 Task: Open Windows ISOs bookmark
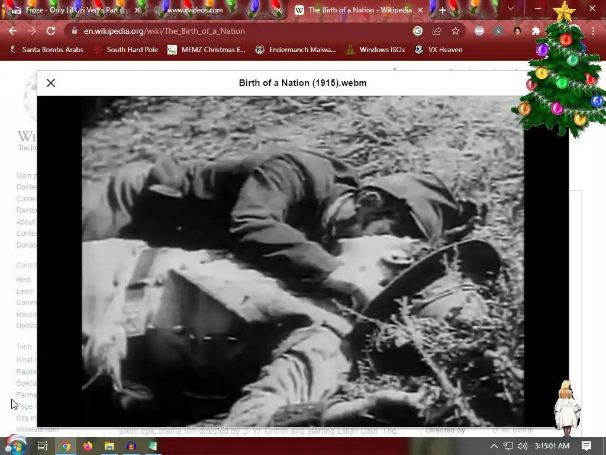375,50
